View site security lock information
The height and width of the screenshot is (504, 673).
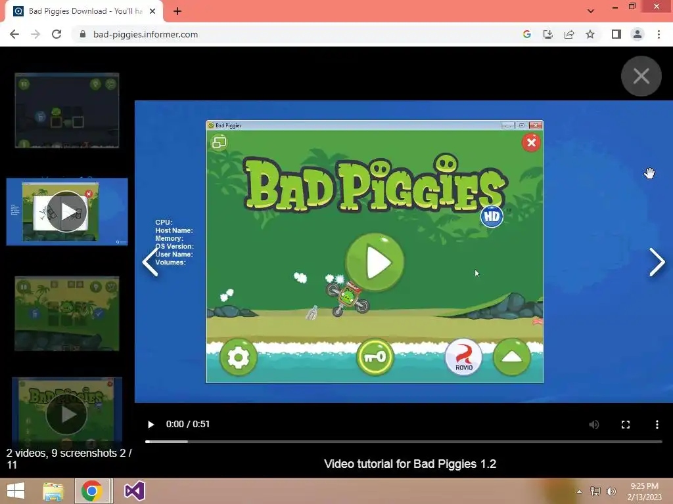click(x=83, y=34)
